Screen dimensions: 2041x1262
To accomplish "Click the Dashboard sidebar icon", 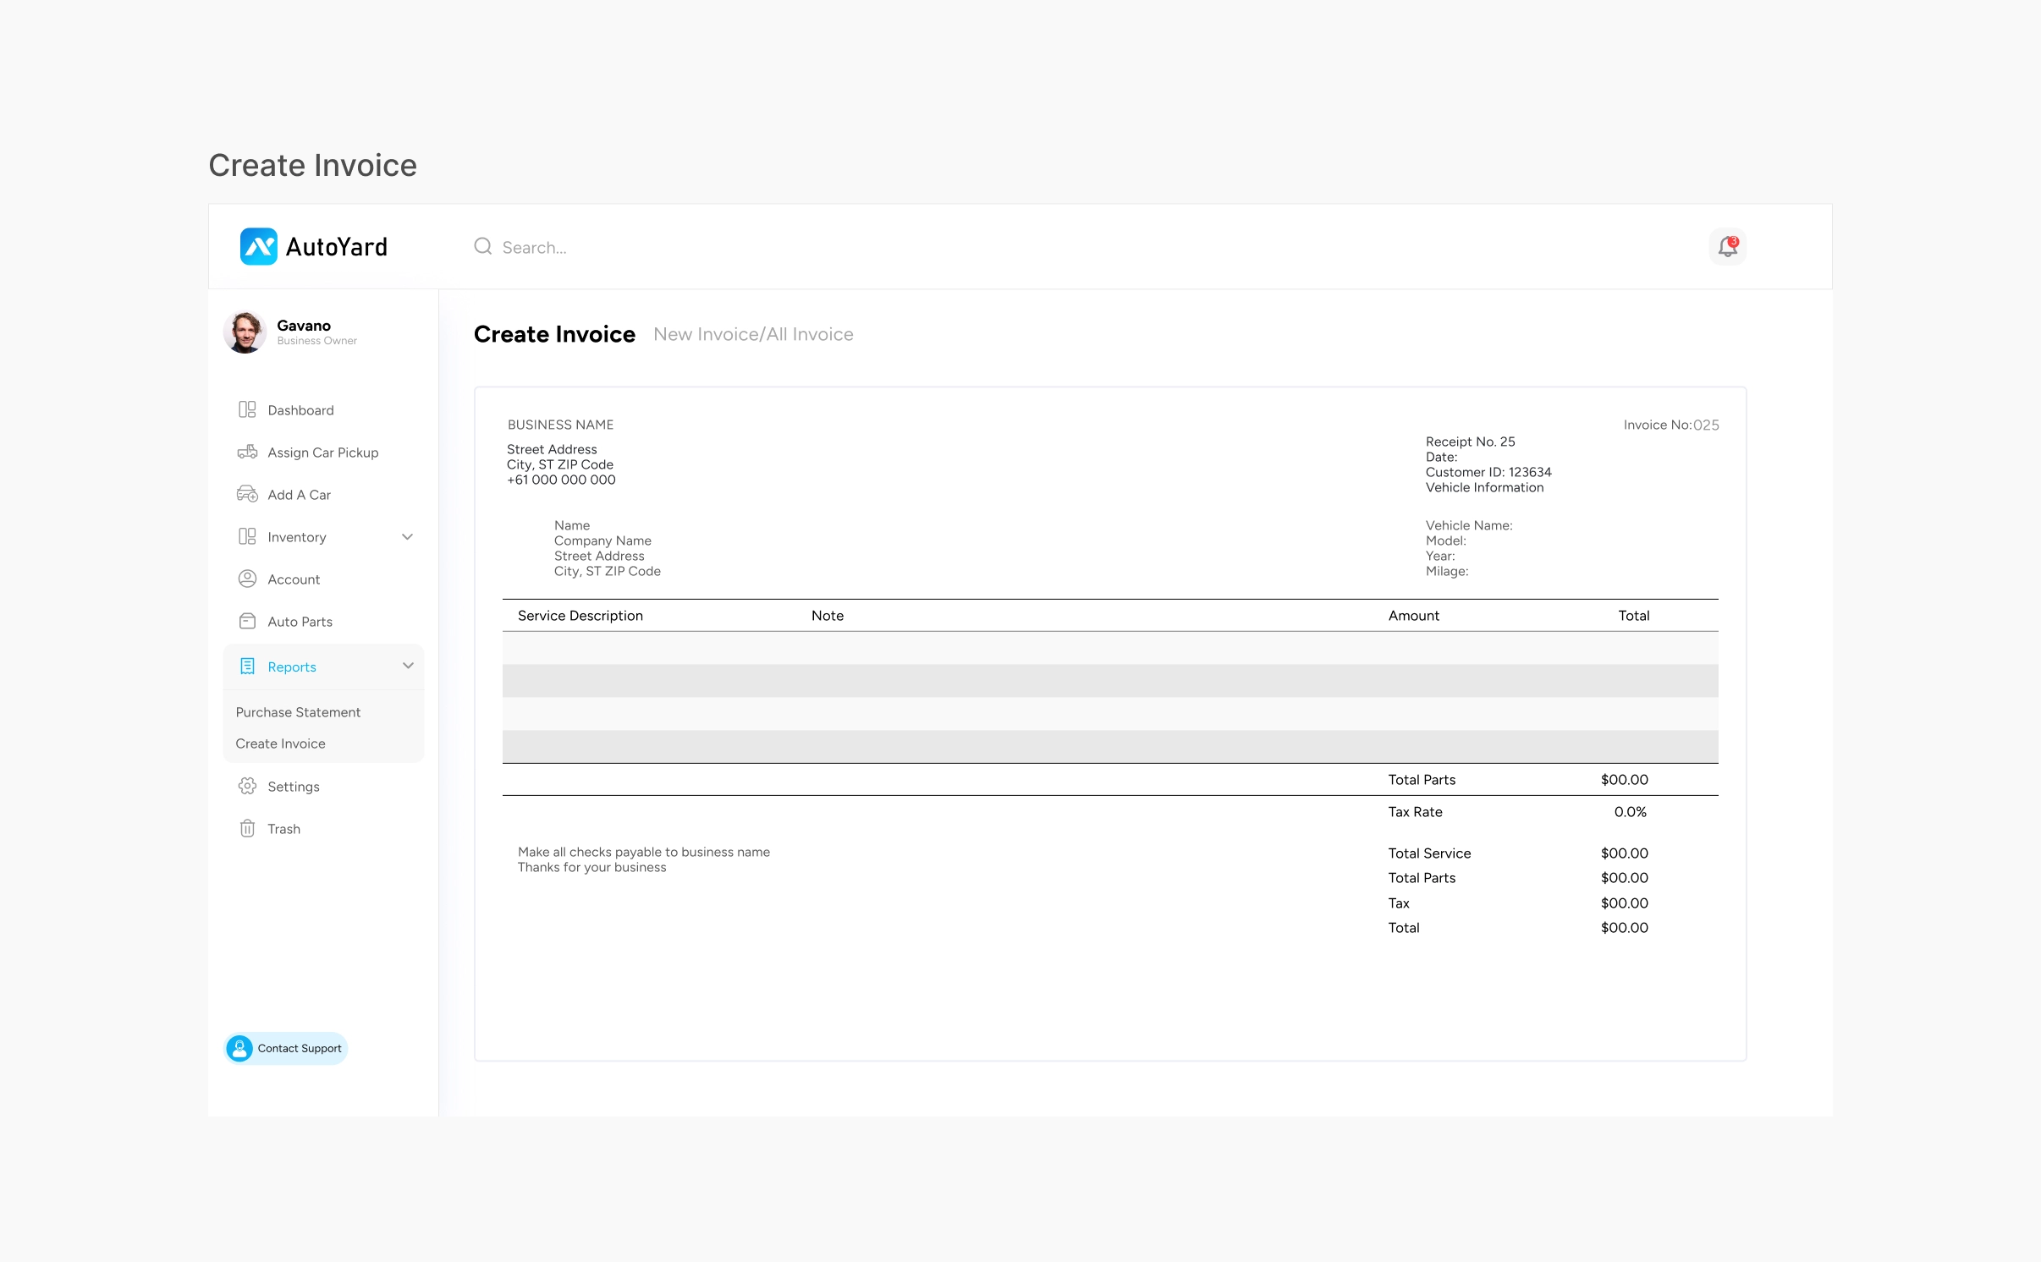I will click(x=247, y=409).
